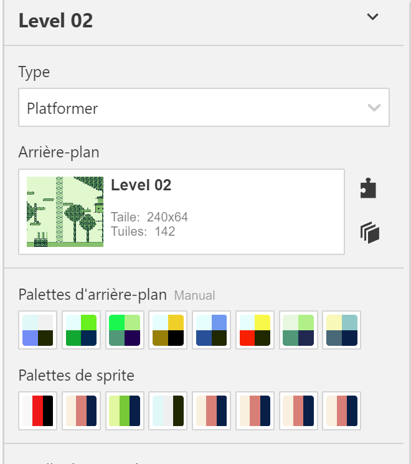This screenshot has height=464, width=411.
Task: Select the first sprite palette with red
Action: tap(38, 411)
